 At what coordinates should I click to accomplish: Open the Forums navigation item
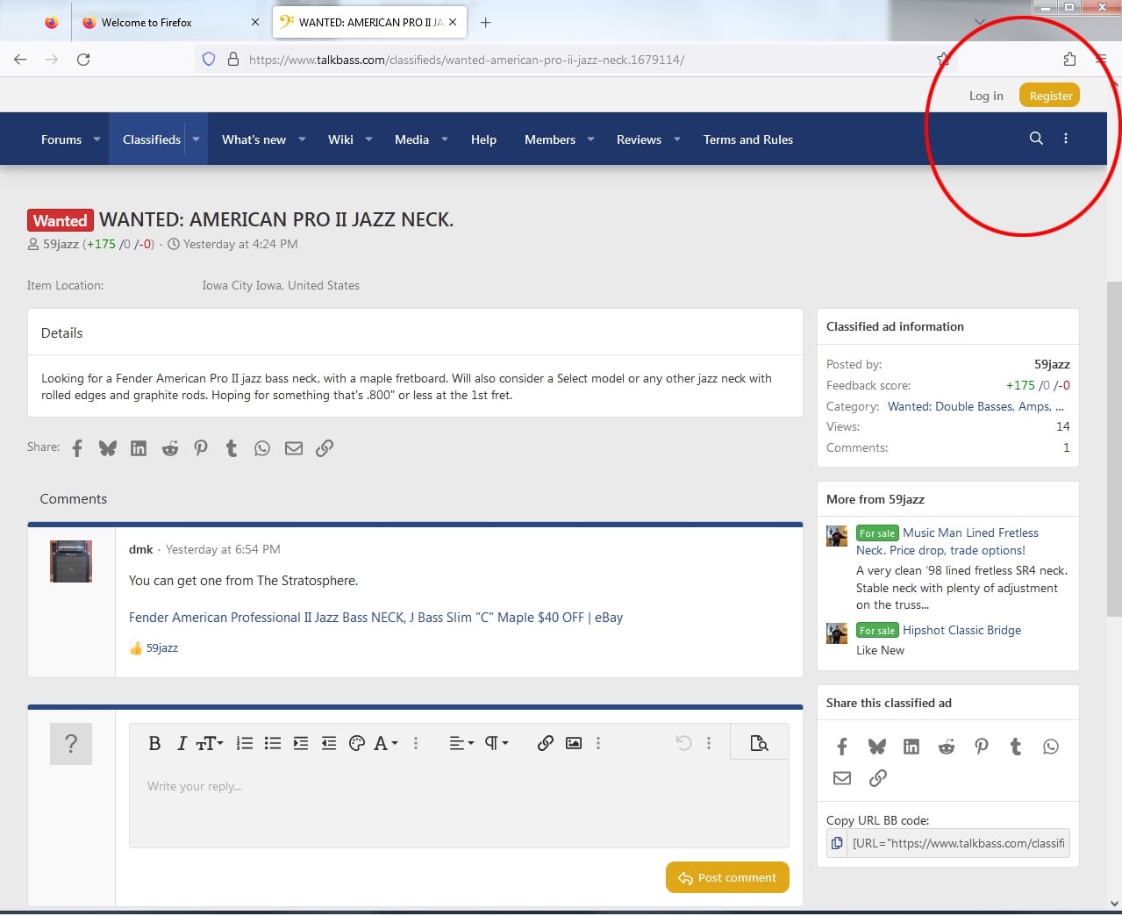(61, 139)
